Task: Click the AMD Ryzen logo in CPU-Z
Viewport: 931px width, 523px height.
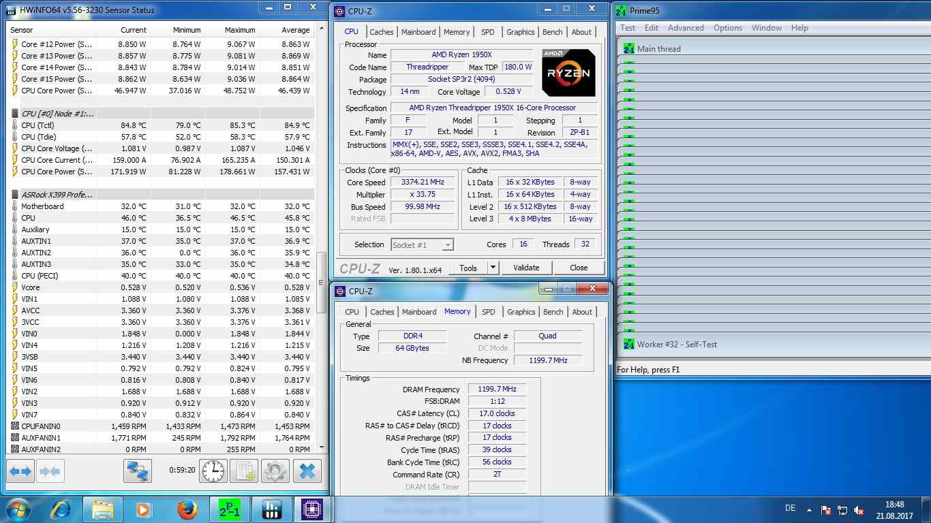Action: 568,72
